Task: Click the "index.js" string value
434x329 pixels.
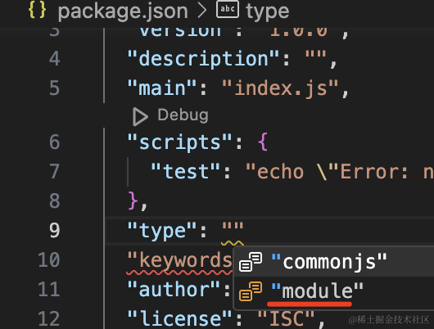Action: tap(280, 88)
